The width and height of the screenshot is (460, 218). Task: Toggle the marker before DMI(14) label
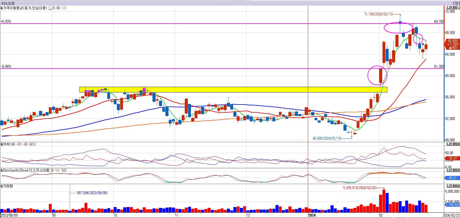[1, 144]
